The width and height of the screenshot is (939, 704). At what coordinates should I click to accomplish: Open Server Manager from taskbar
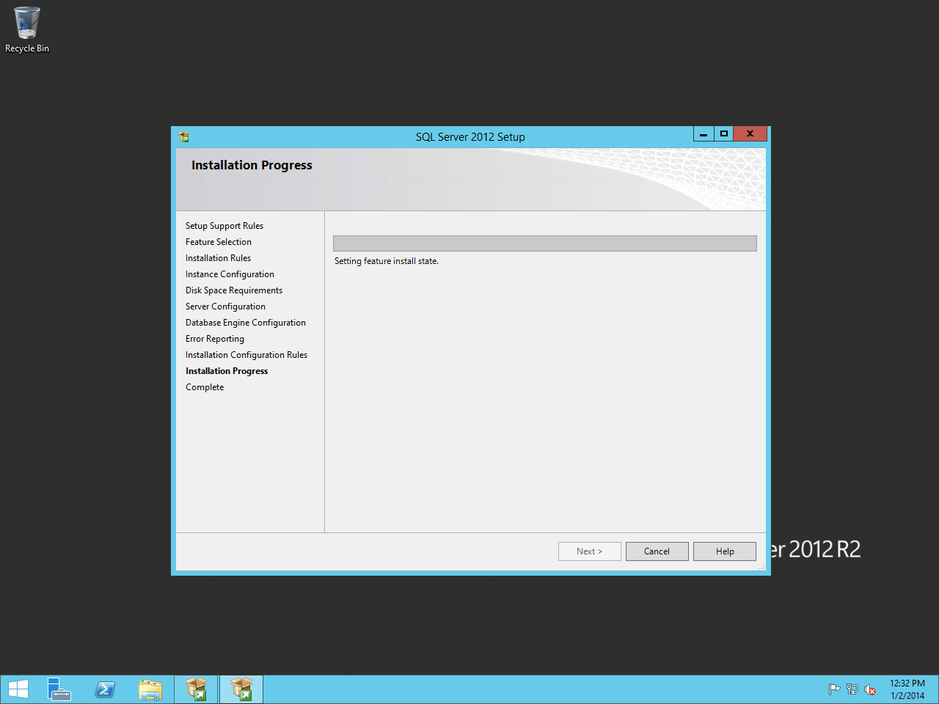(59, 689)
